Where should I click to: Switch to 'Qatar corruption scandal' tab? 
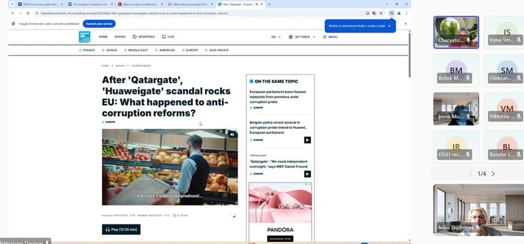[140, 5]
